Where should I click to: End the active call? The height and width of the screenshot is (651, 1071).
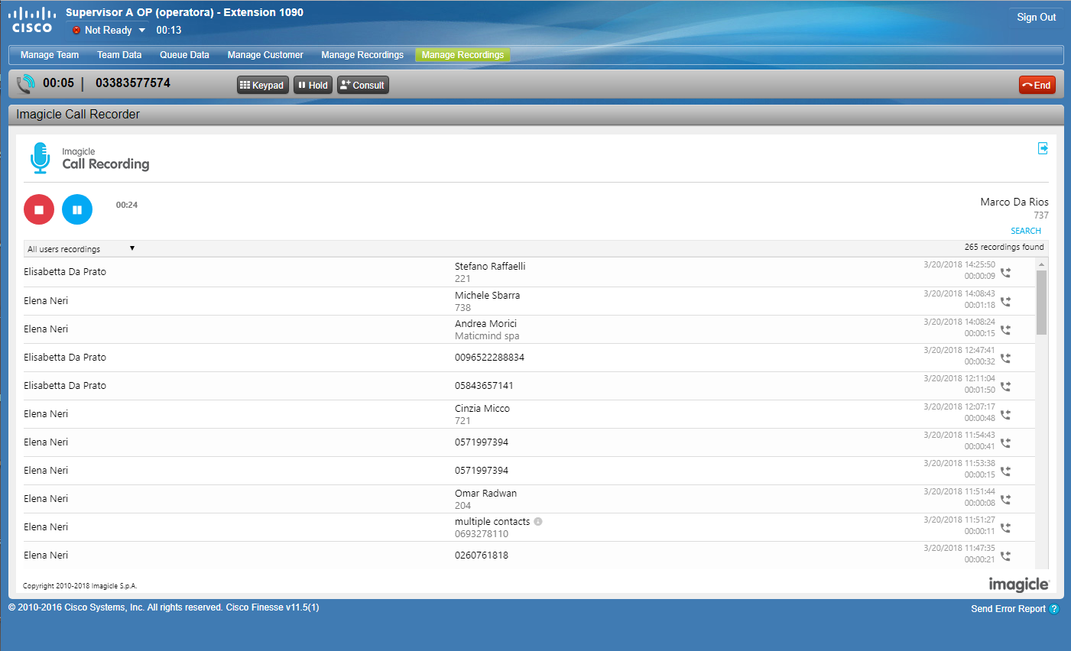click(1037, 86)
